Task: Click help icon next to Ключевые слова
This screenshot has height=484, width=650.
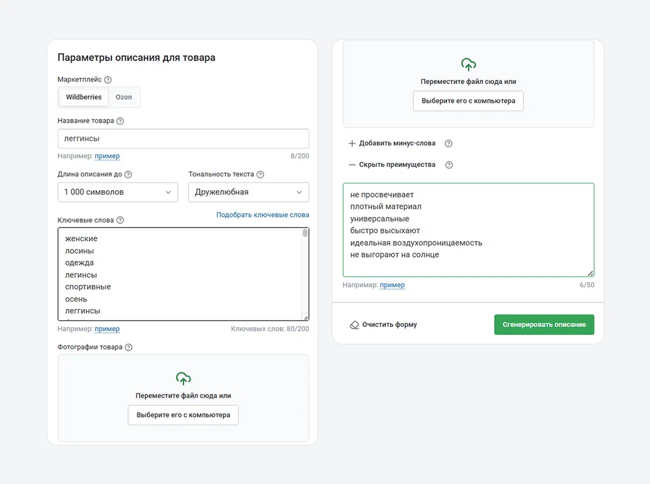Action: (120, 220)
